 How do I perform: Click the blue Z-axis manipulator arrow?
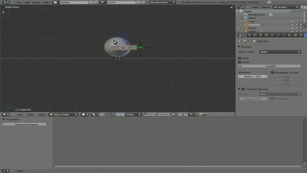(123, 35)
